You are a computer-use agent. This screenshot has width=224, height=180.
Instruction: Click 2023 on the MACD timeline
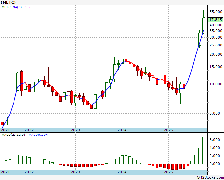coord(75,172)
